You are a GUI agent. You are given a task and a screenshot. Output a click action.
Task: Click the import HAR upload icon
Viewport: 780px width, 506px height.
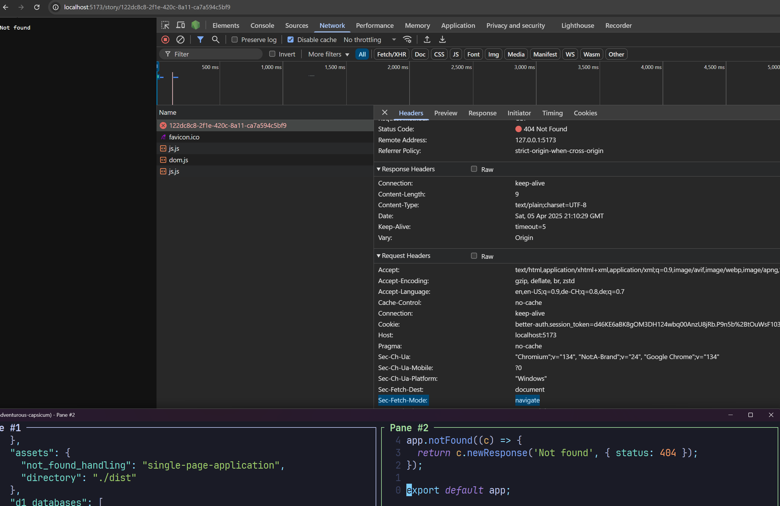(x=427, y=40)
